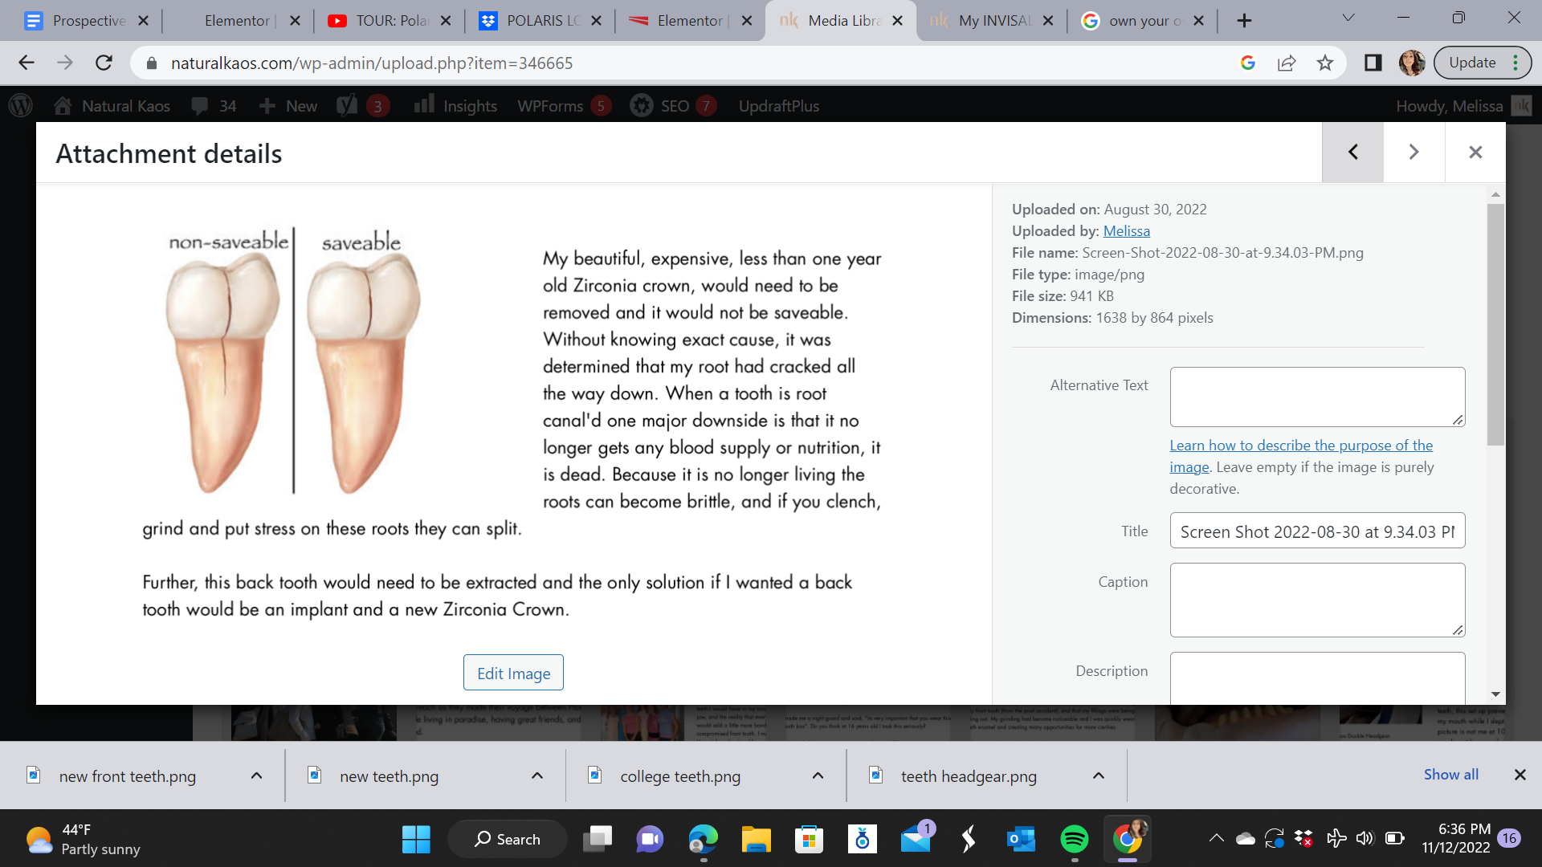Image resolution: width=1542 pixels, height=867 pixels.
Task: Click the address bar URL
Action: [x=372, y=63]
